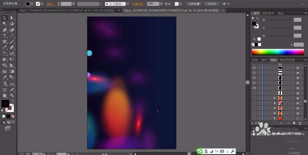Click the 文档设置 button
Image resolution: width=308 pixels, height=155 pixels.
point(194,4)
